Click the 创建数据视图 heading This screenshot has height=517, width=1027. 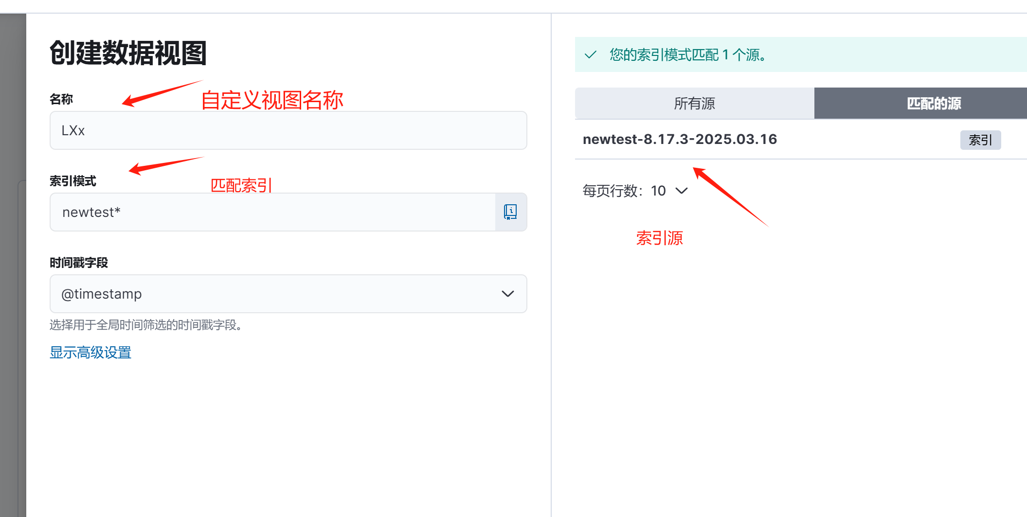[x=128, y=53]
